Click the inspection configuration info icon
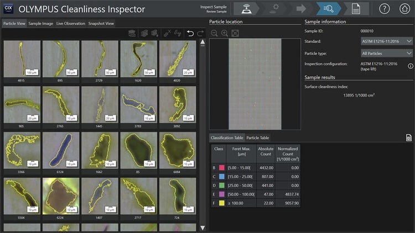Image resolution: width=415 pixels, height=233 pixels. click(x=409, y=66)
